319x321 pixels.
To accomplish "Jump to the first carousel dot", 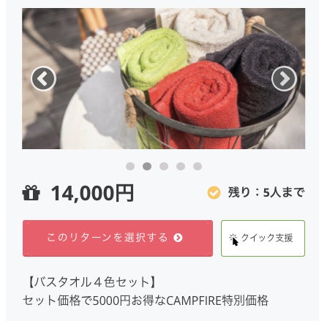I will [130, 167].
